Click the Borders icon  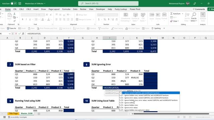[x=36, y=19]
